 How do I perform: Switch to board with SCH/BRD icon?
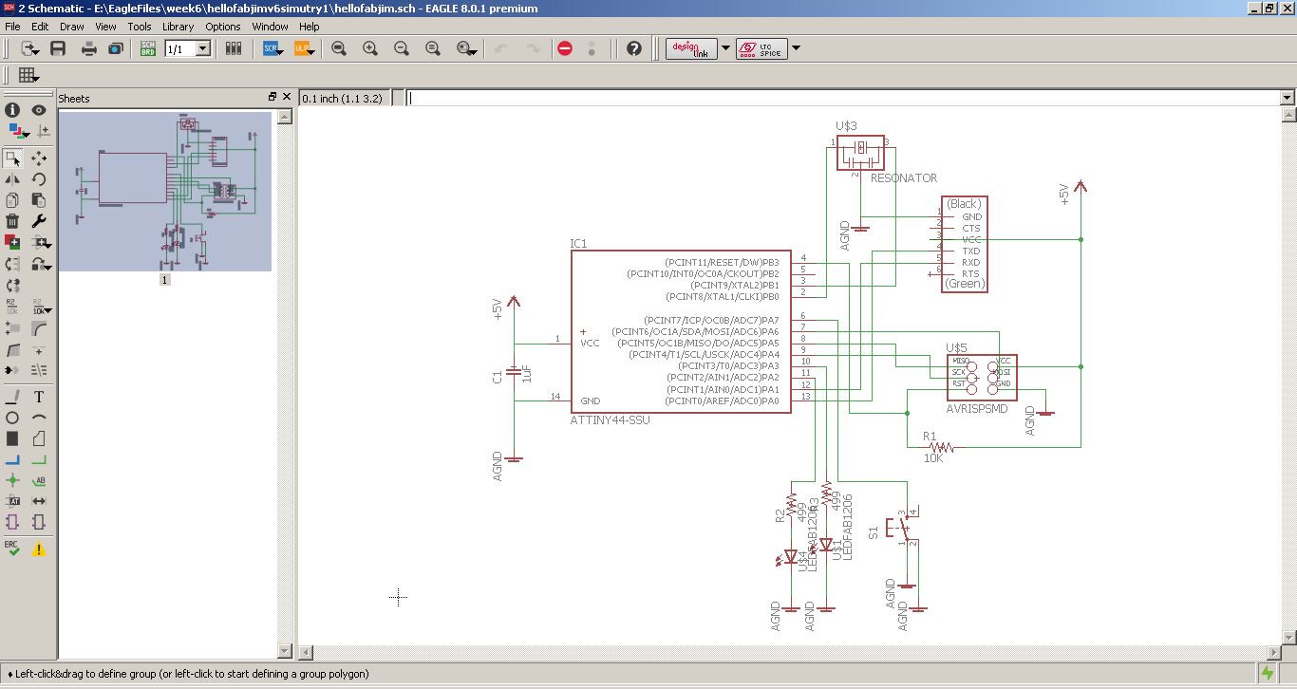click(148, 48)
